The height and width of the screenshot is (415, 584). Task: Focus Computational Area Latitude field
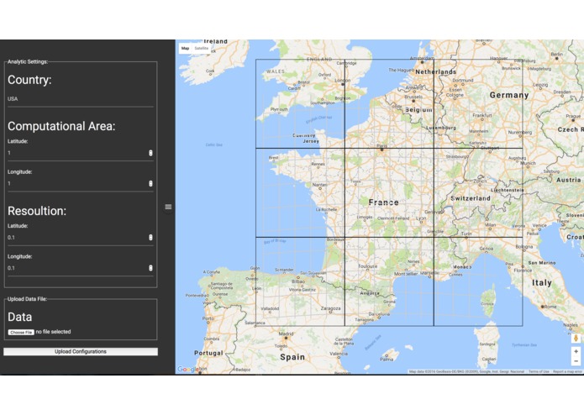(81, 153)
